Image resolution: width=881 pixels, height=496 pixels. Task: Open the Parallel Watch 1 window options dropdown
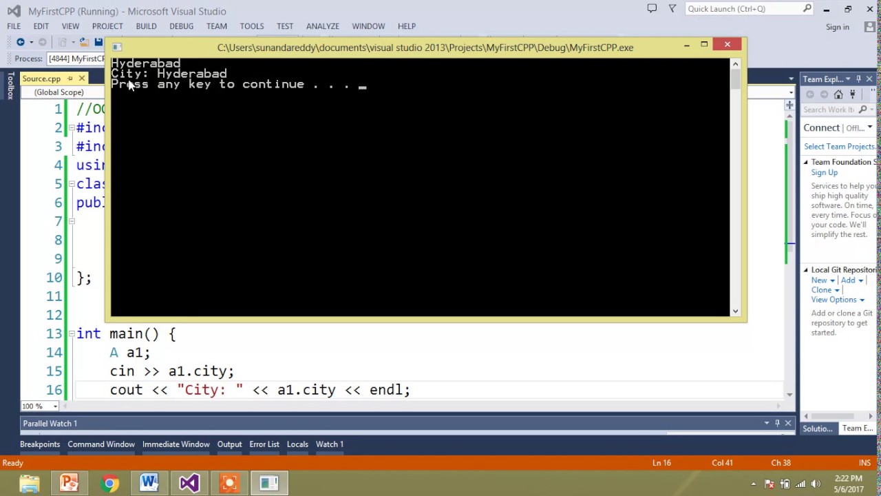pyautogui.click(x=766, y=423)
